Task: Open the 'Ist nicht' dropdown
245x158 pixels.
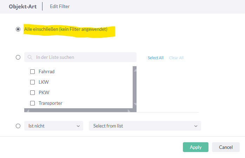Action: pyautogui.click(x=54, y=126)
